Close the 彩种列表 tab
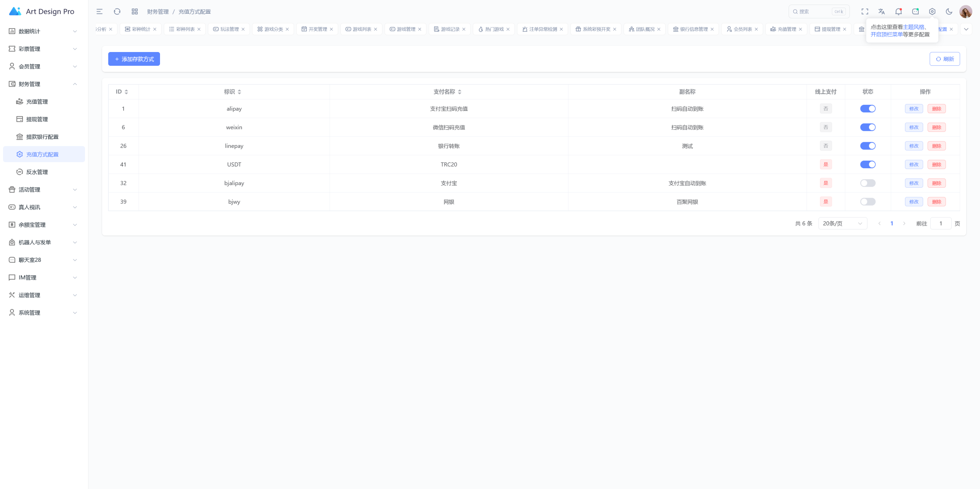The width and height of the screenshot is (980, 489). click(x=199, y=29)
